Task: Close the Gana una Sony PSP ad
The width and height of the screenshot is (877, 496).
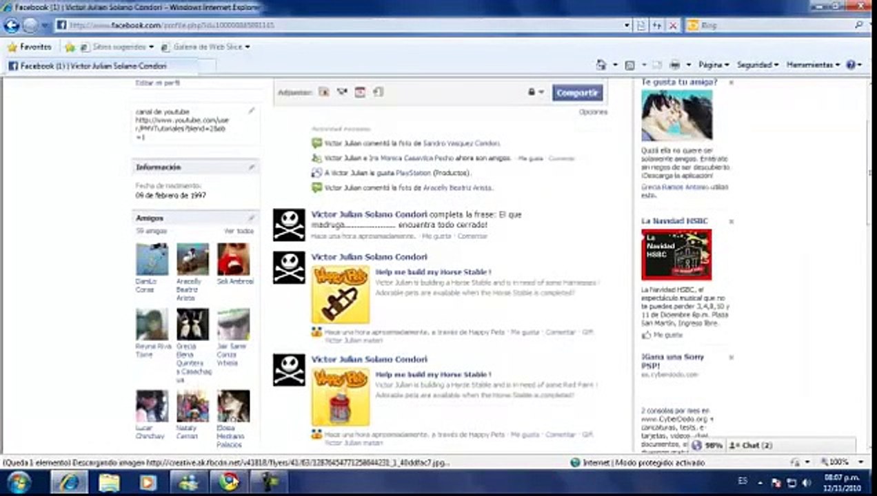Action: (x=731, y=358)
